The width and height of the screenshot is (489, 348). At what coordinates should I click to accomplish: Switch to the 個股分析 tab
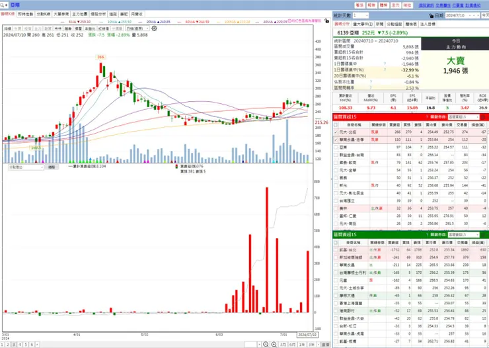click(x=98, y=14)
